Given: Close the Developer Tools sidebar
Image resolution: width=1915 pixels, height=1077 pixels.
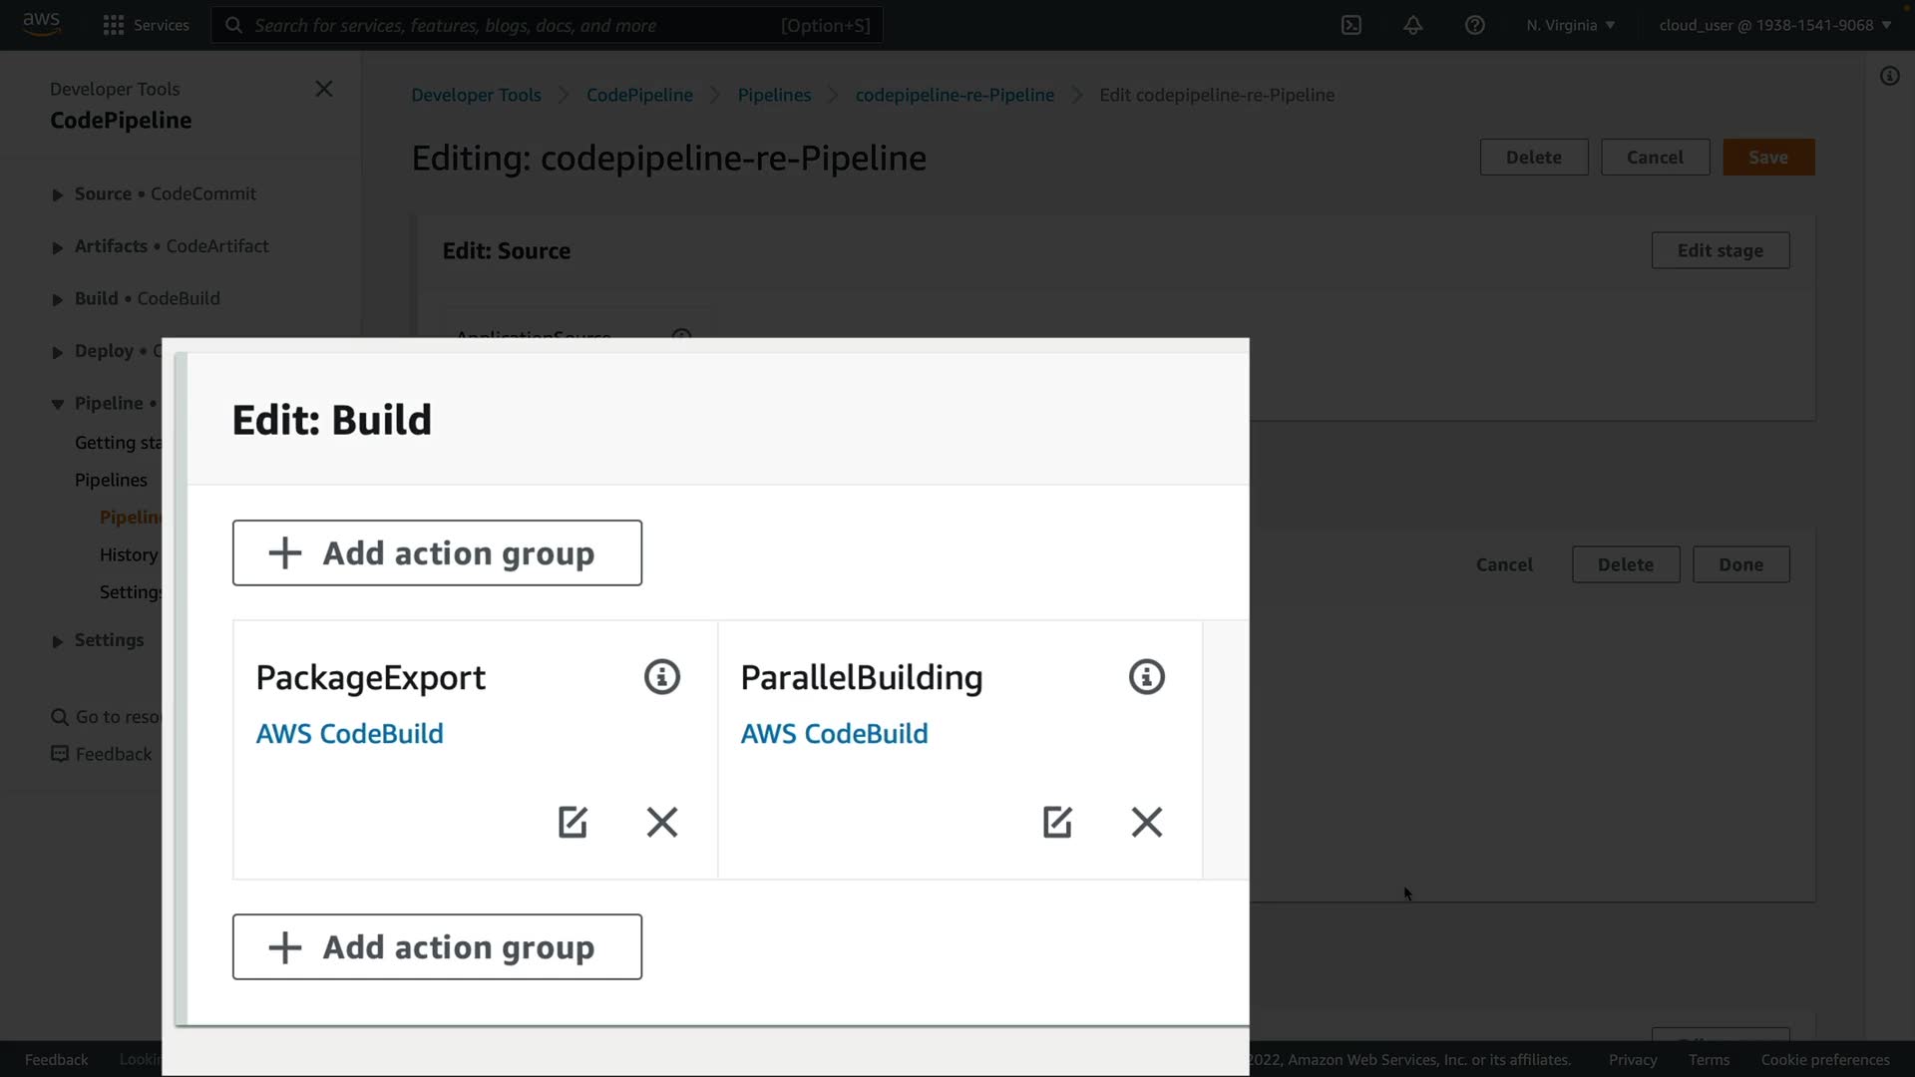Looking at the screenshot, I should pyautogui.click(x=324, y=89).
